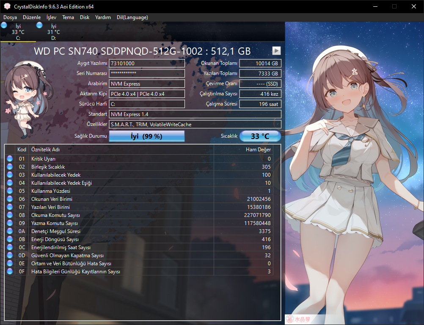This screenshot has width=424, height=325.
Task: Click the Okunan Toplamı value 10014 GB
Action: (260, 64)
